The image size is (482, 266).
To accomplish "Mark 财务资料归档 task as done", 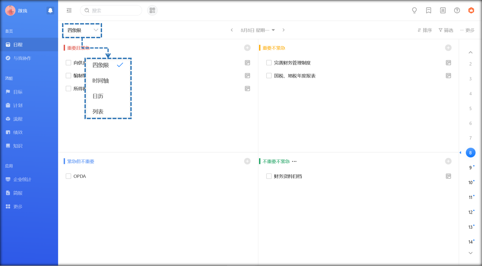I will click(x=269, y=176).
